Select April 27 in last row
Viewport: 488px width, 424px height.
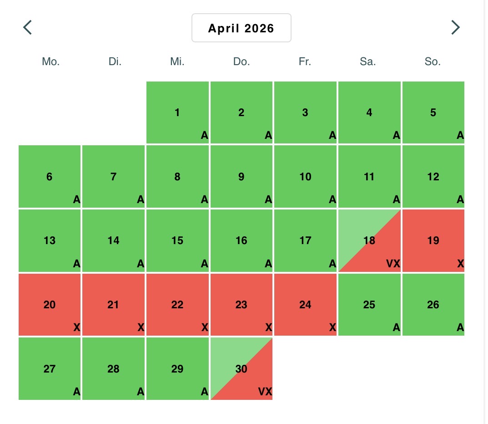point(50,368)
